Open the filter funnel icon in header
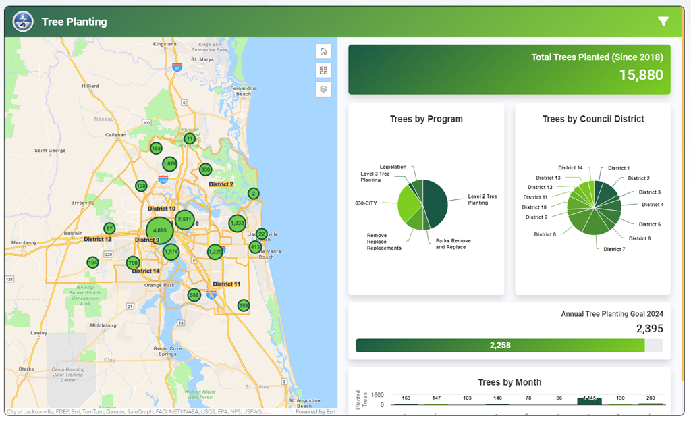691x422 pixels. (663, 21)
